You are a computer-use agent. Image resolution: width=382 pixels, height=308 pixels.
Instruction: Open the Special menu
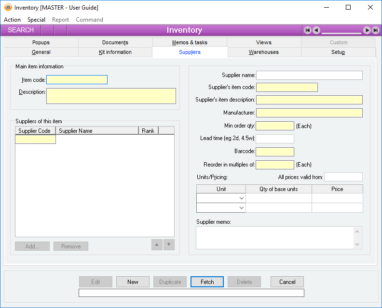pyautogui.click(x=36, y=20)
